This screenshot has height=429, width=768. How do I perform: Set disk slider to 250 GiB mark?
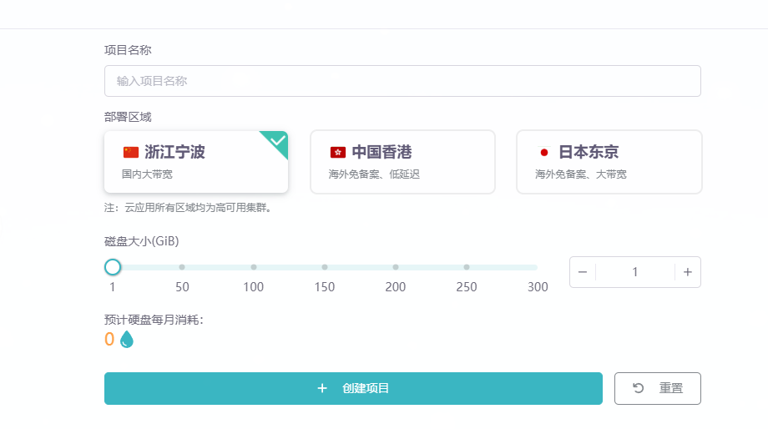coord(467,267)
